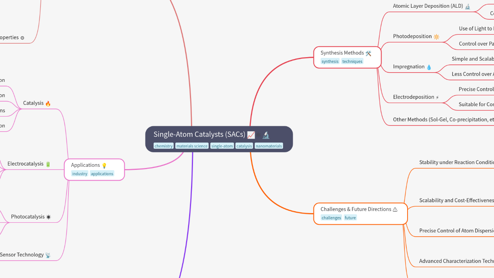Viewport: 494px width, 278px height.
Task: Click the satellite emoji beside Sensor Technology
Action: (x=48, y=255)
